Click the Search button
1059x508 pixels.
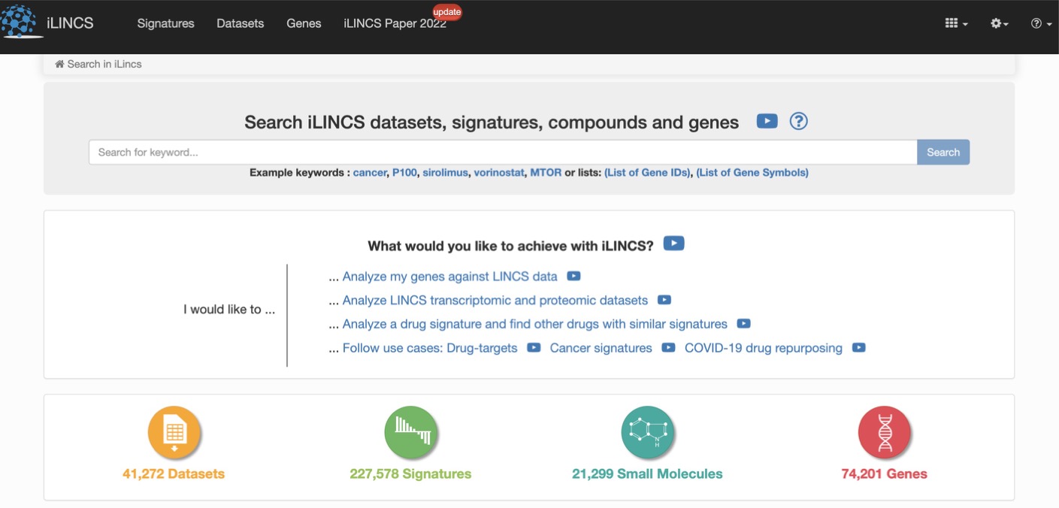(943, 152)
